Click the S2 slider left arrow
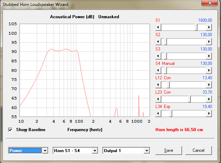Viewport: 221px width, 163px height. coord(158,42)
